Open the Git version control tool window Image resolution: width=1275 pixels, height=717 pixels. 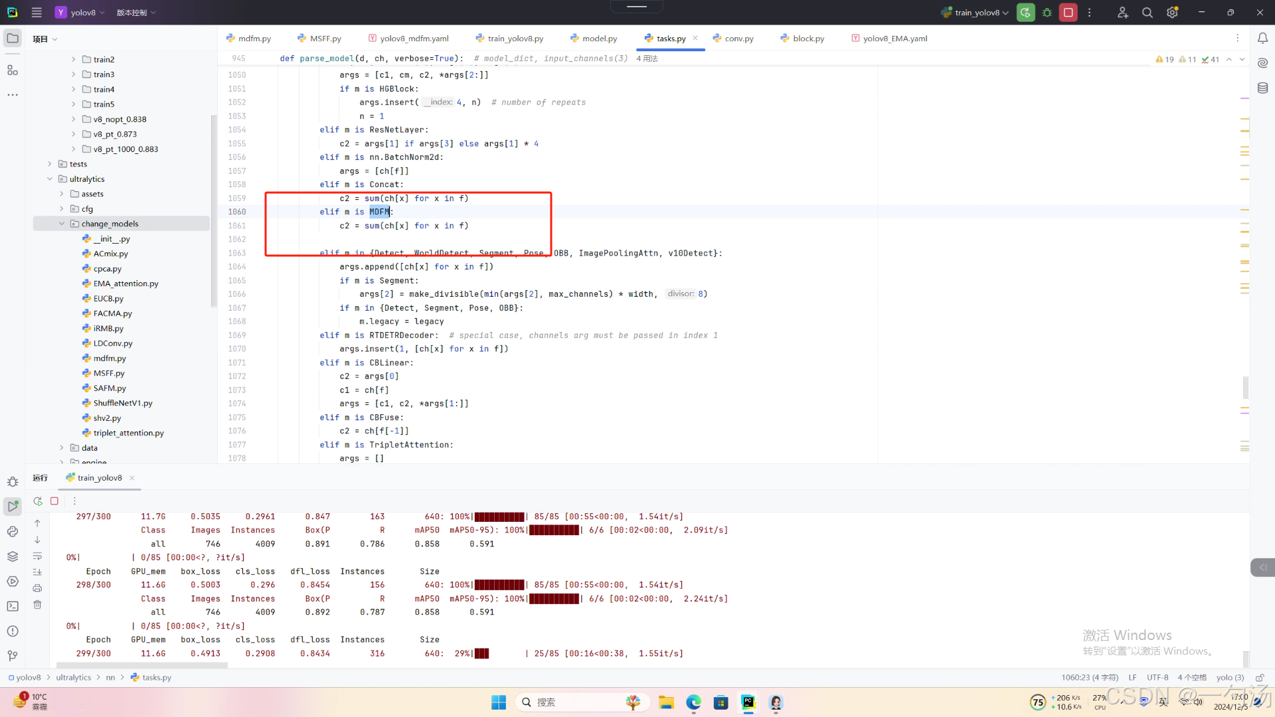coord(13,656)
